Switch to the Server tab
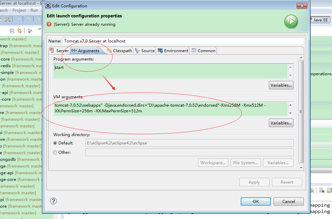Screen dimensions: 332x219 pos(59,50)
